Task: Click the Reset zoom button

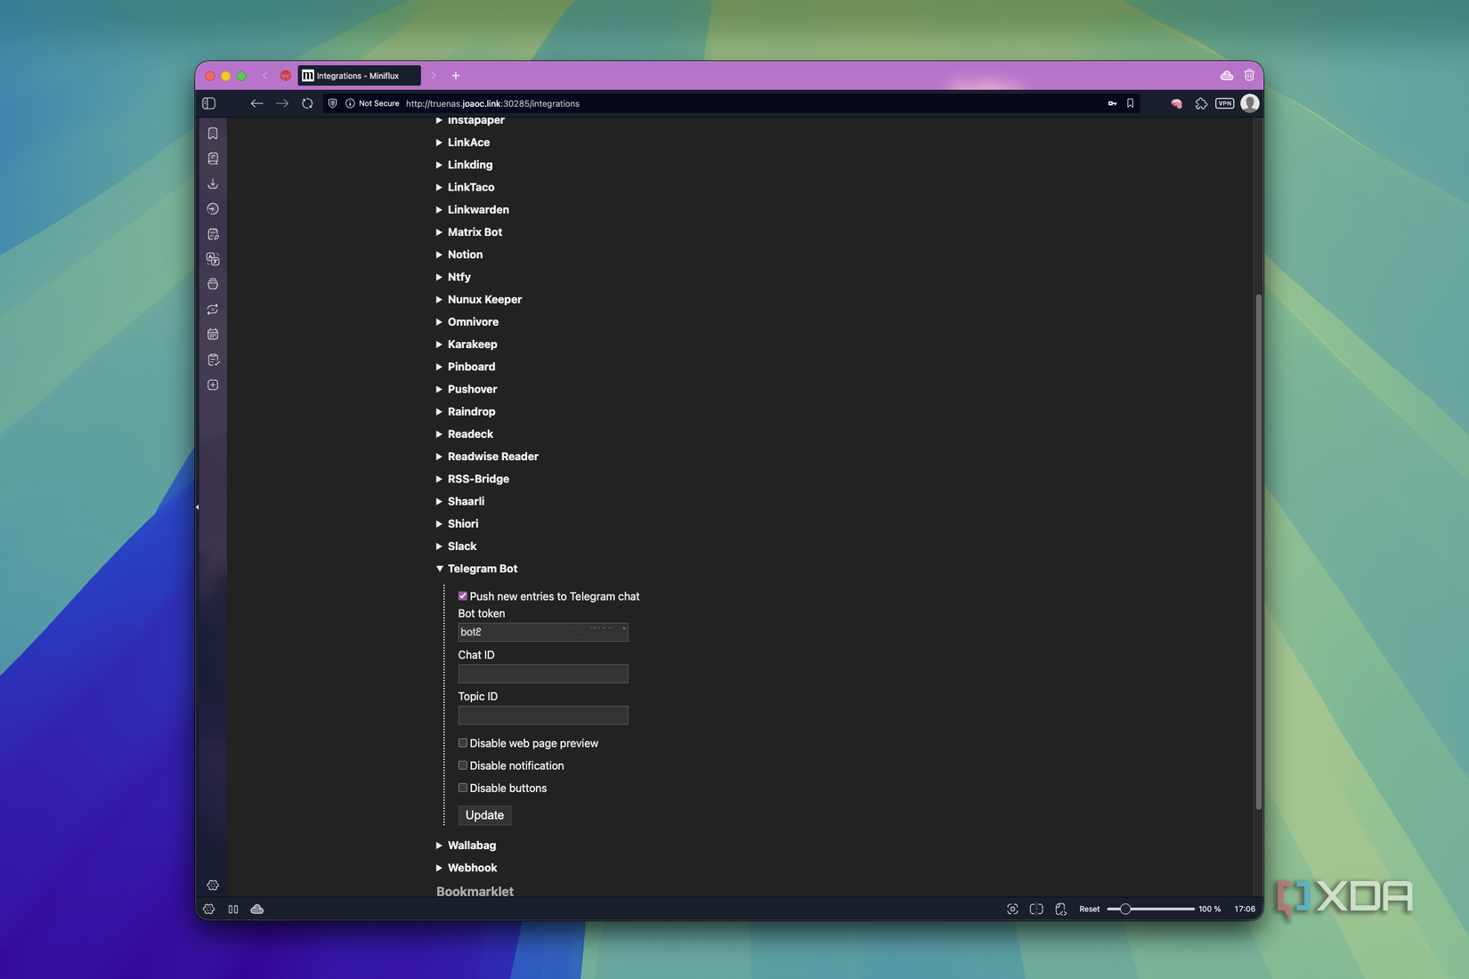Action: click(1089, 909)
